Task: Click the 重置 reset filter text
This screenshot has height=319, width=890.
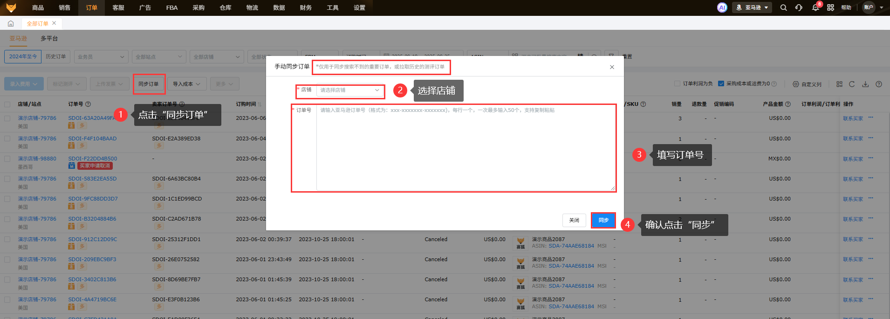Action: (627, 56)
